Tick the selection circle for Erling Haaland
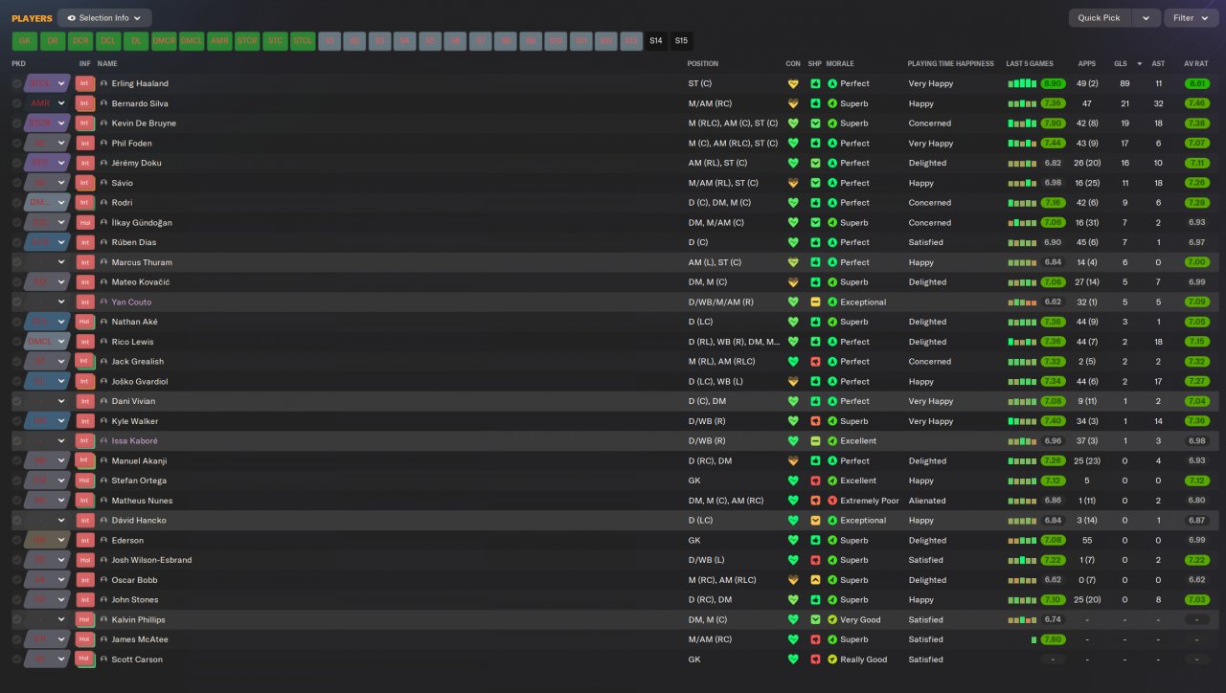 [17, 83]
